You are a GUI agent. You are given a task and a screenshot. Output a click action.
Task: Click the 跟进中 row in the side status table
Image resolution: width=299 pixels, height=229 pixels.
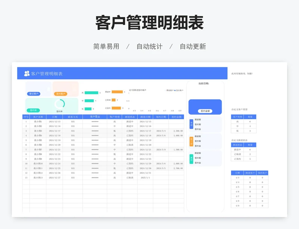tap(244, 149)
